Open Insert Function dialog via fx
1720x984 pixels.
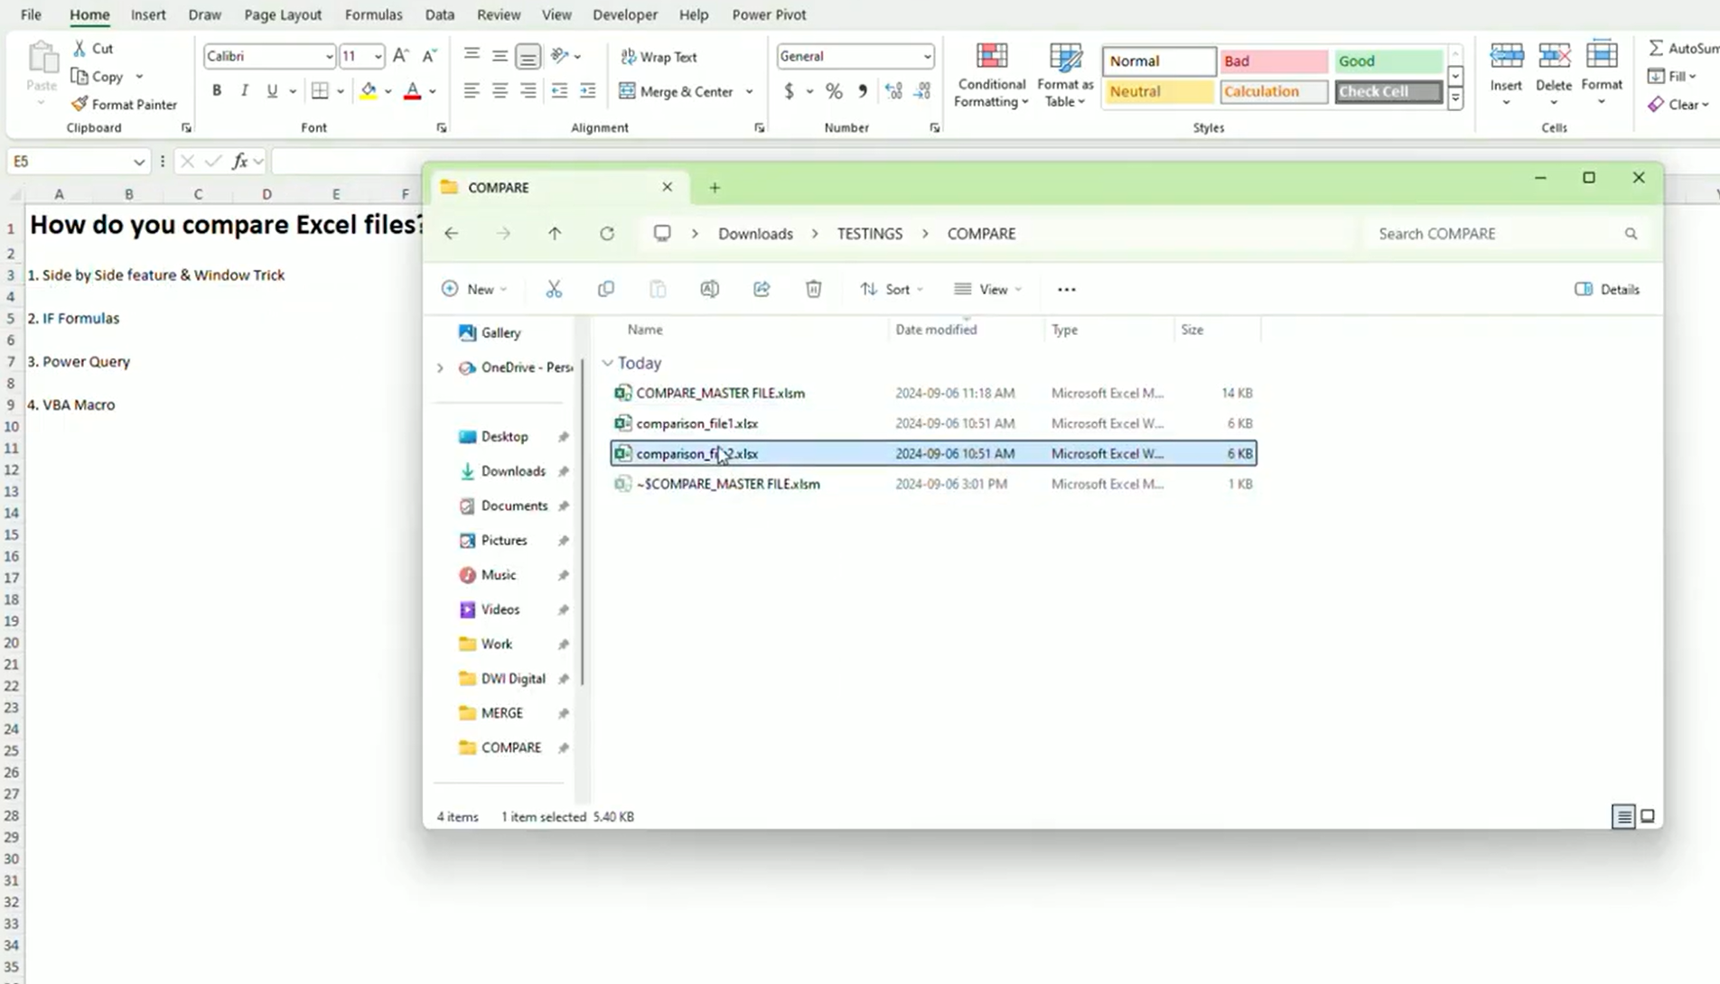tap(239, 162)
